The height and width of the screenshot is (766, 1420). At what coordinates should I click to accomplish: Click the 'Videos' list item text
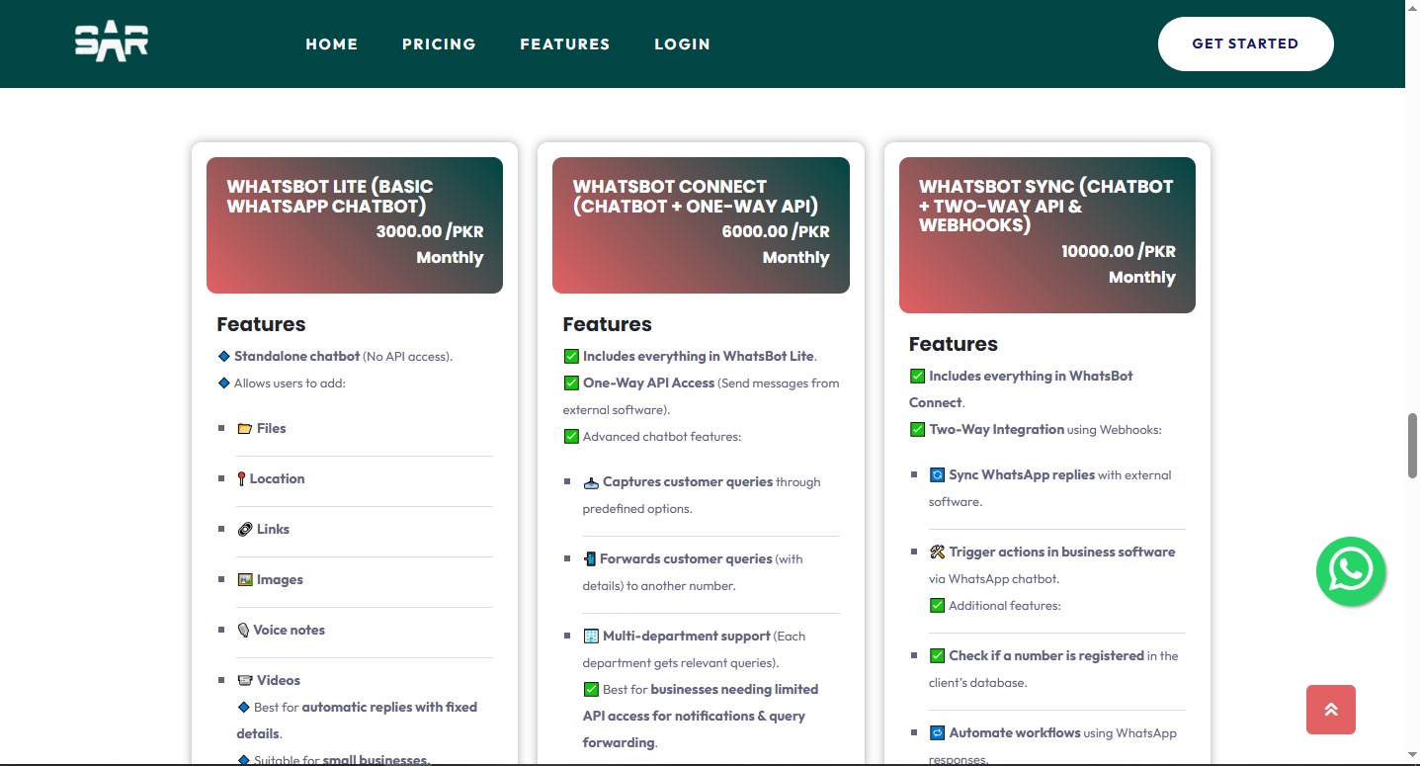click(279, 680)
